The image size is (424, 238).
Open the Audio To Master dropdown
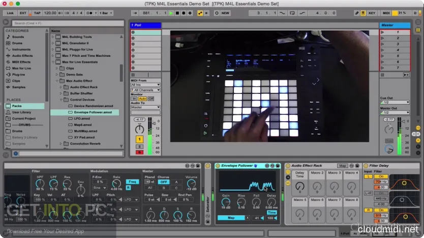pos(145,107)
